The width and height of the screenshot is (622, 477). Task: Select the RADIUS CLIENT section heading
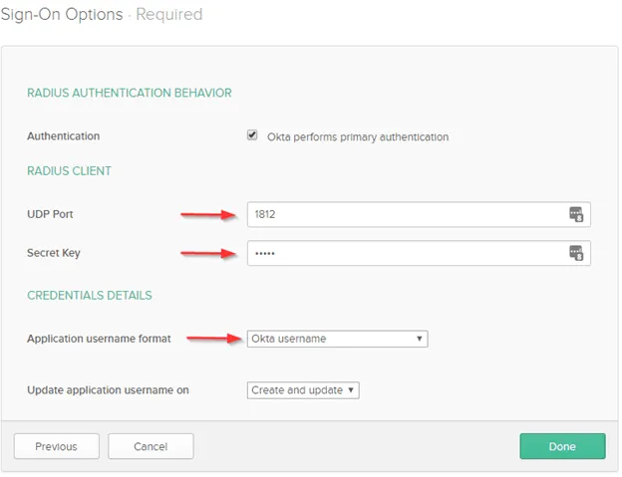coord(69,170)
